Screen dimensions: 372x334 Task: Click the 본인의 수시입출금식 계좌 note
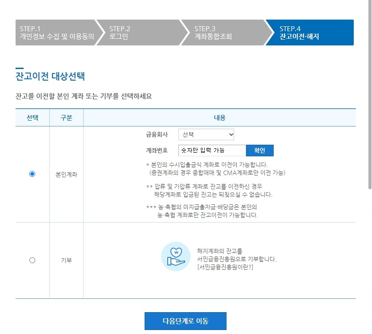coord(207,164)
